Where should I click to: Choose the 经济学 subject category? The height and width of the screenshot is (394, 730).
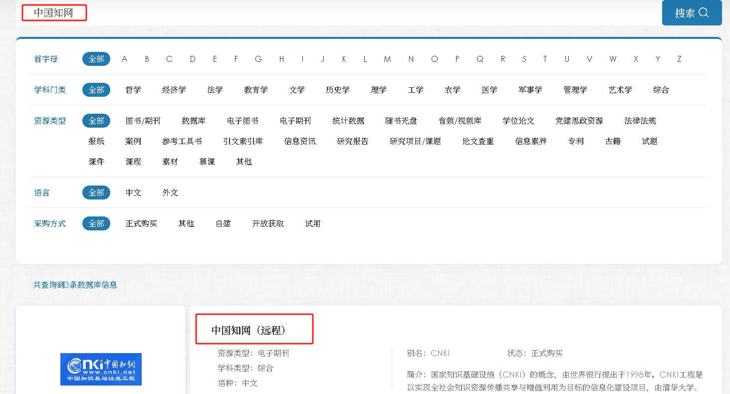[x=174, y=90]
